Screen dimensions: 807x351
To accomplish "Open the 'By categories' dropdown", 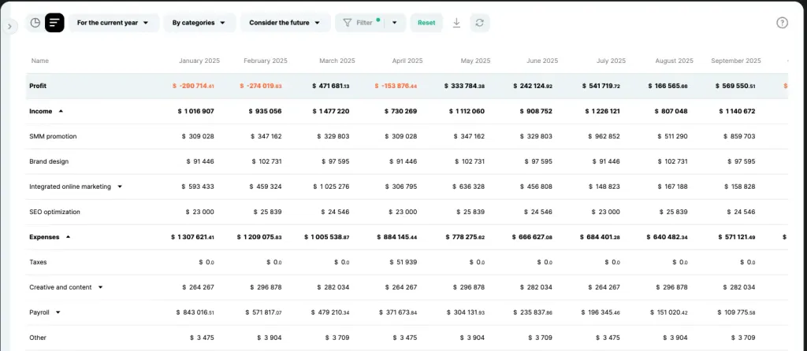I will tap(199, 23).
